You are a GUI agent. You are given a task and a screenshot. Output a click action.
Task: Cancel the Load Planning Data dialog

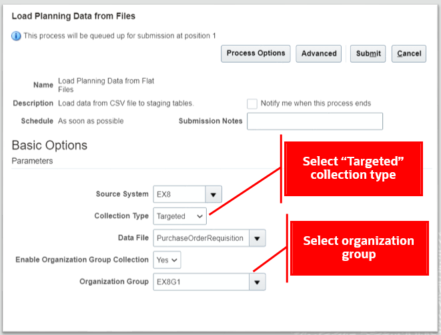[409, 54]
